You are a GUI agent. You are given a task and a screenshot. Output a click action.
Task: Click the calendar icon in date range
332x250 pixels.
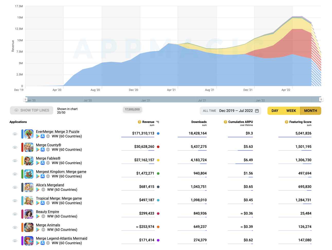[257, 111]
